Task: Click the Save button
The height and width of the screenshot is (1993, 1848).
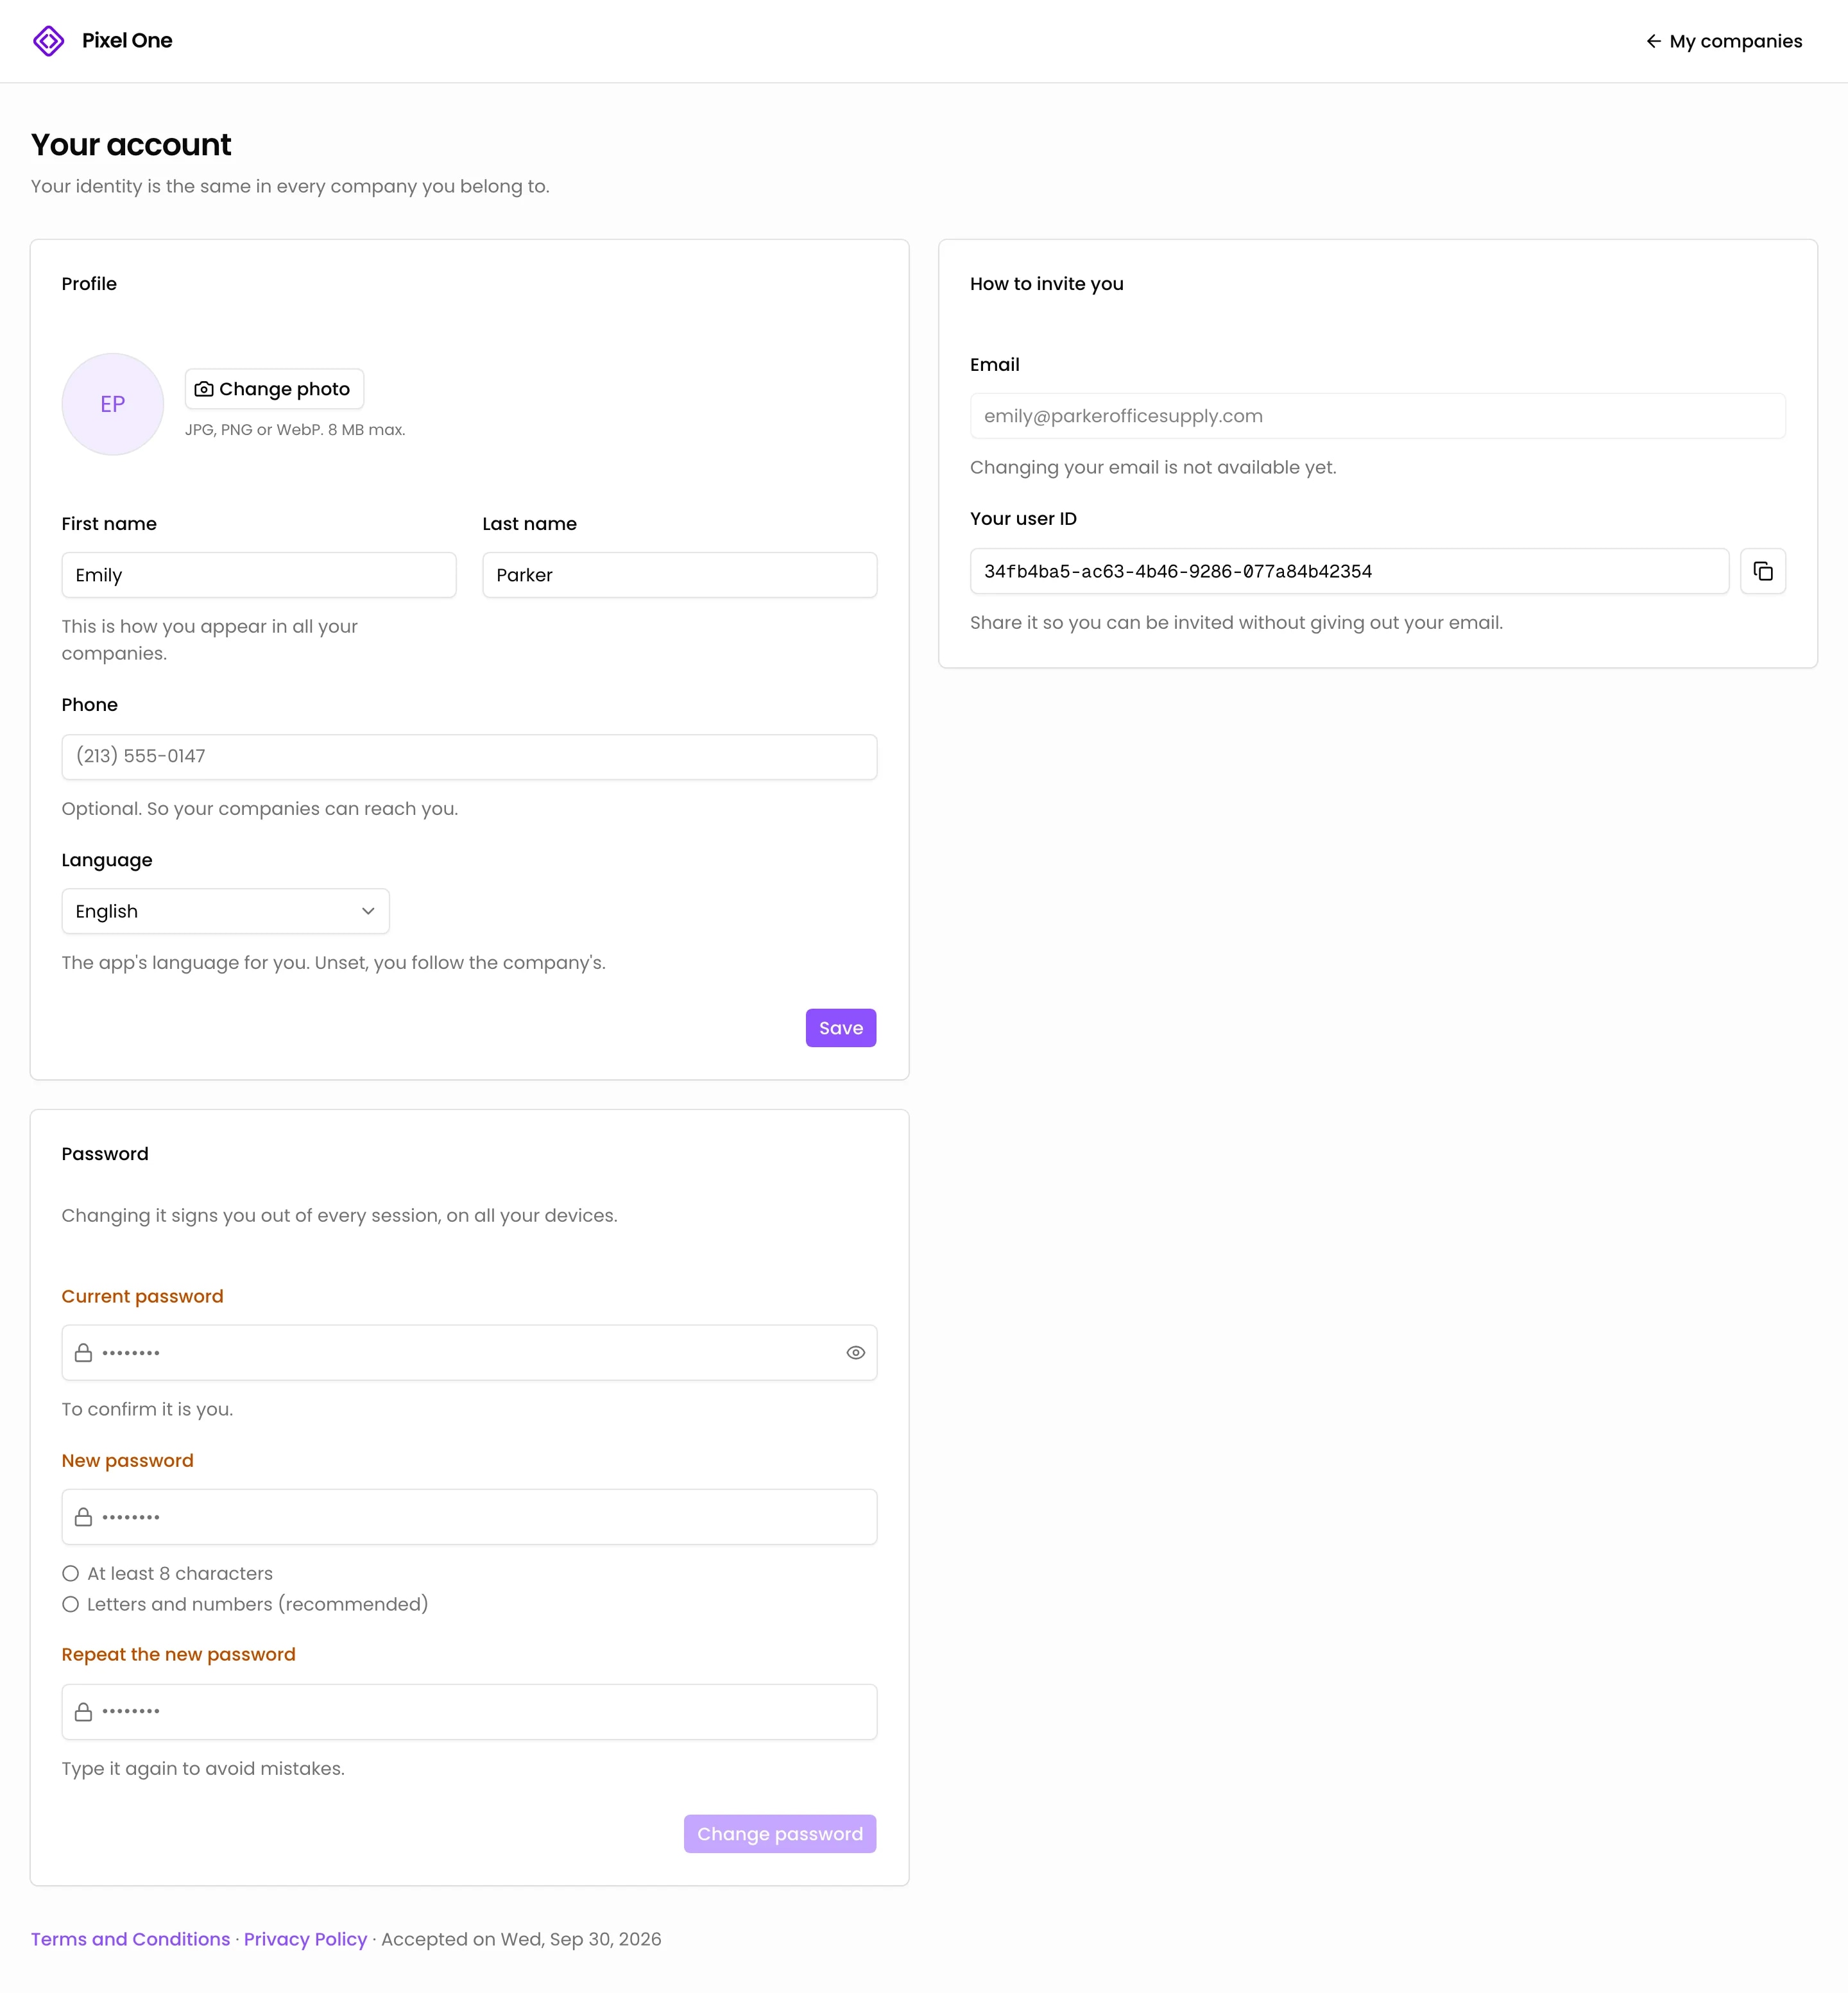Action: 841,1028
